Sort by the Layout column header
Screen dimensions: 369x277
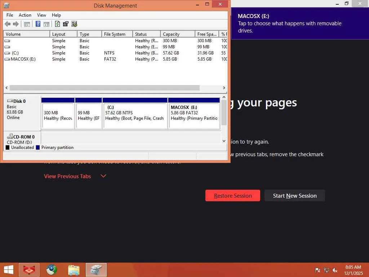click(x=63, y=34)
